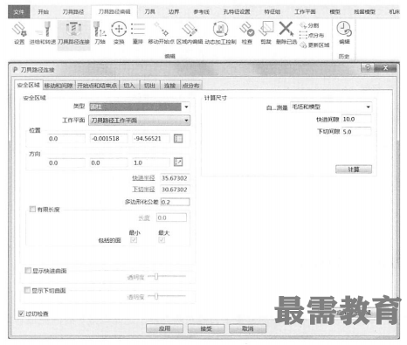Switch to the 边界 ribbon tab
Image resolution: width=407 pixels, height=345 pixels.
[174, 11]
